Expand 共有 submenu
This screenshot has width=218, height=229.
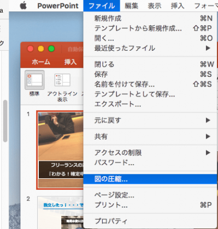tap(150, 136)
